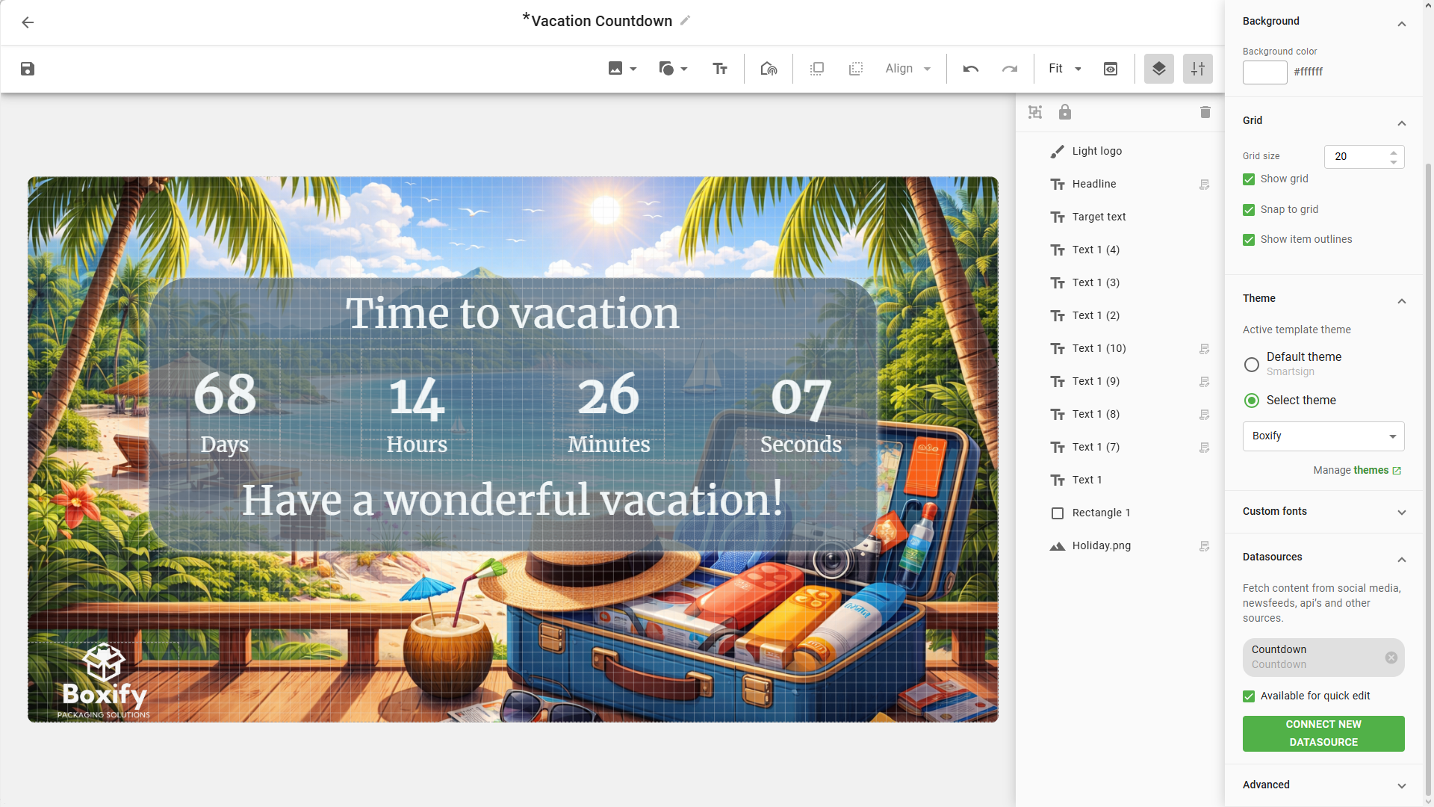Expand the Custom fonts section
Viewport: 1434px width, 807px height.
pos(1323,512)
